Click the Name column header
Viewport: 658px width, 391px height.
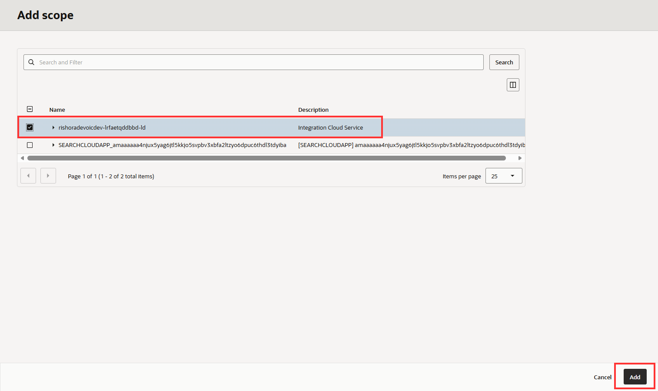point(57,110)
